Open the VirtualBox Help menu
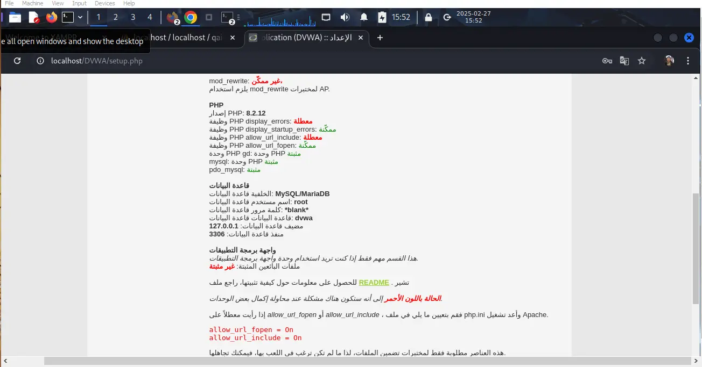The height and width of the screenshot is (367, 702). click(x=129, y=3)
